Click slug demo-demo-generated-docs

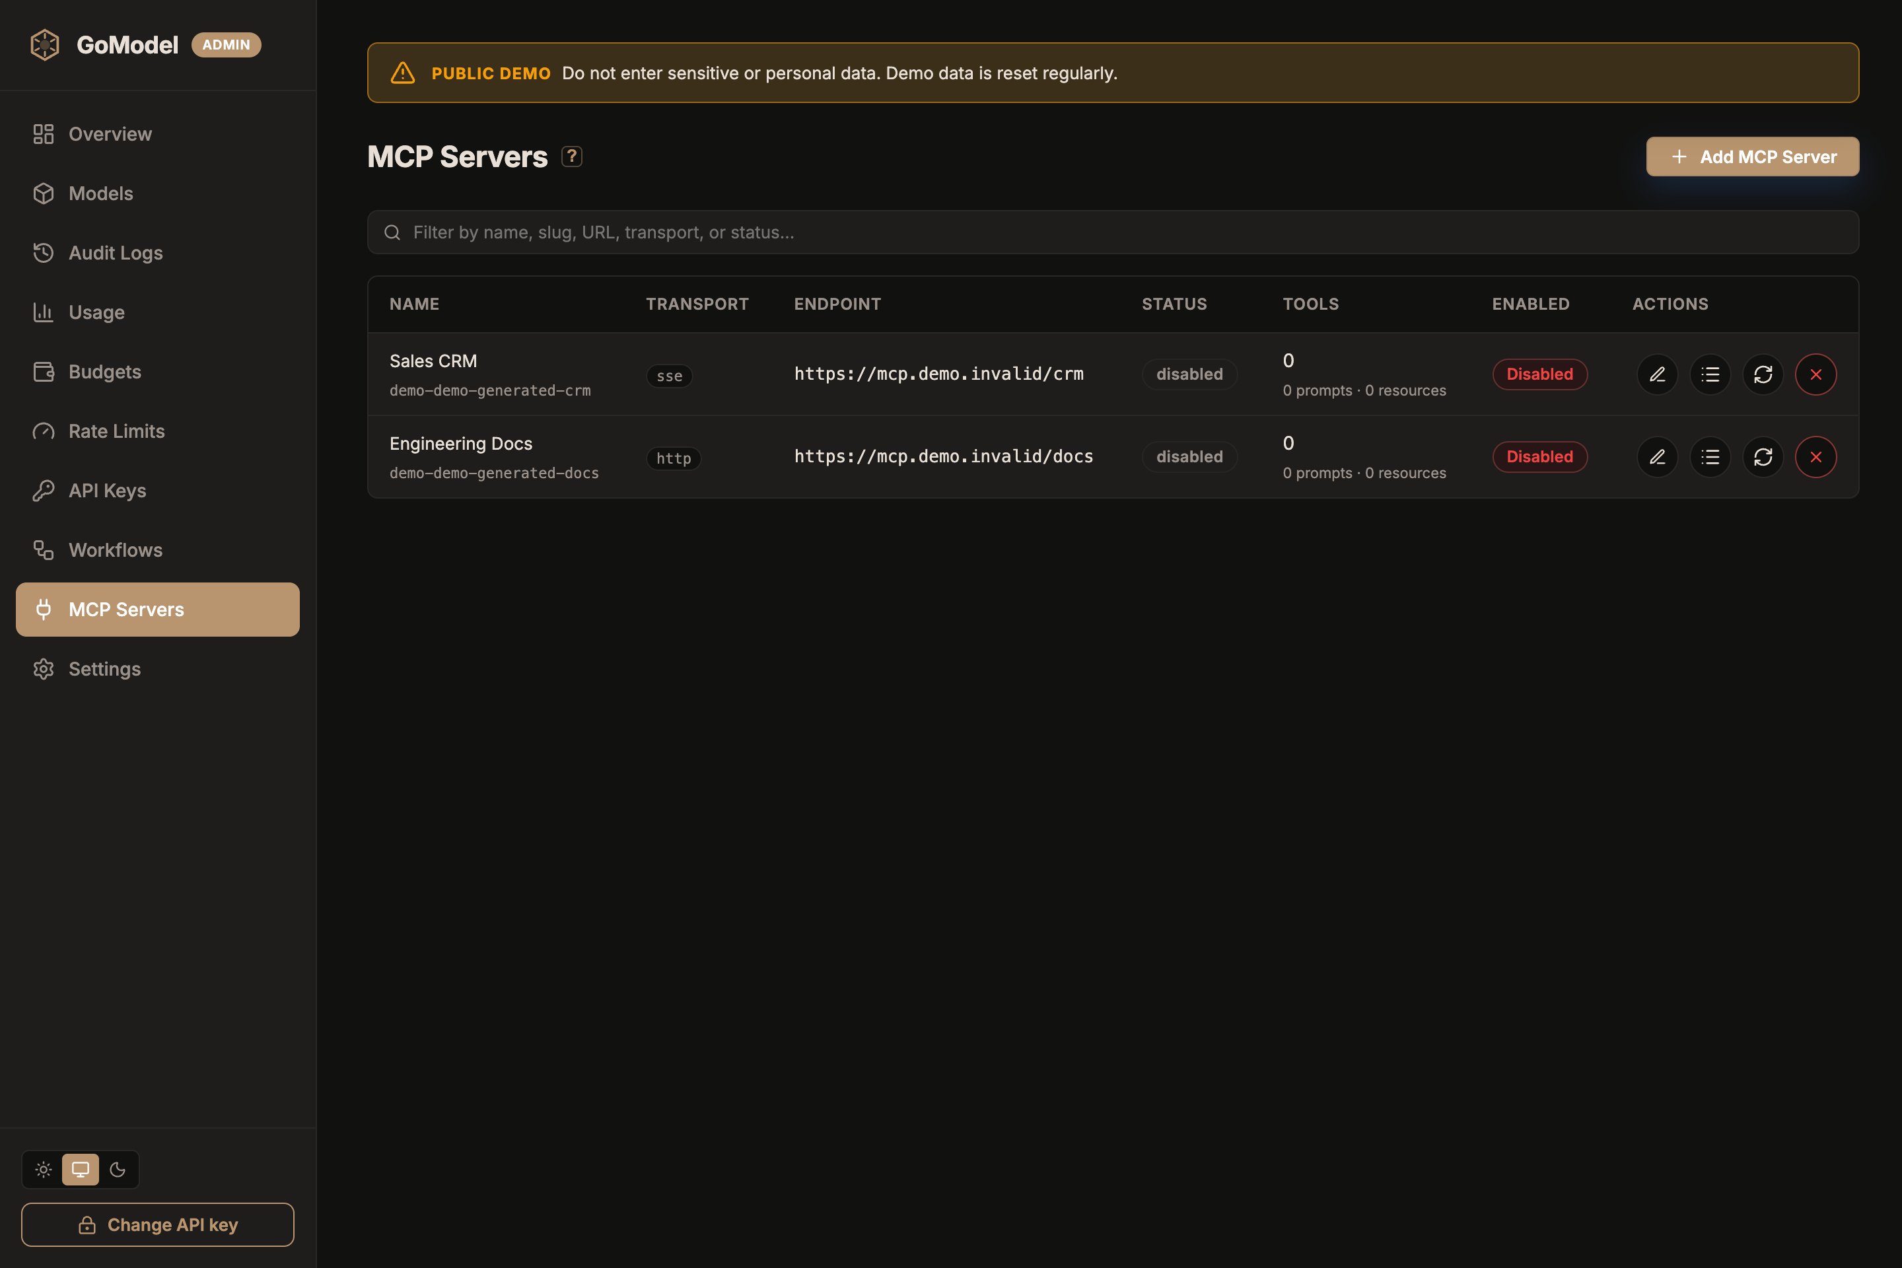(494, 473)
